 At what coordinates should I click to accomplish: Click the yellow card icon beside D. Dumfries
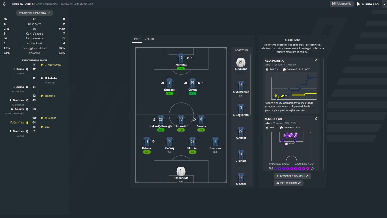pos(27,123)
